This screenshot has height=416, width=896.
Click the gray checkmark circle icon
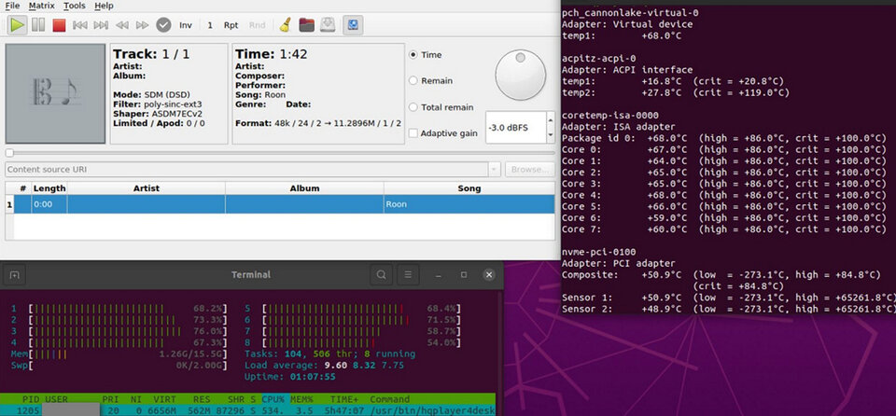click(164, 25)
